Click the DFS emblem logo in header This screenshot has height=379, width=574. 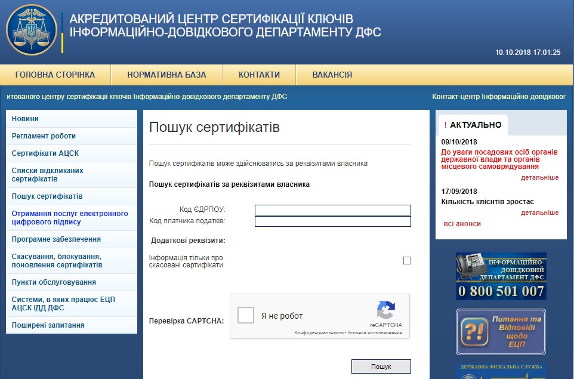(x=32, y=30)
